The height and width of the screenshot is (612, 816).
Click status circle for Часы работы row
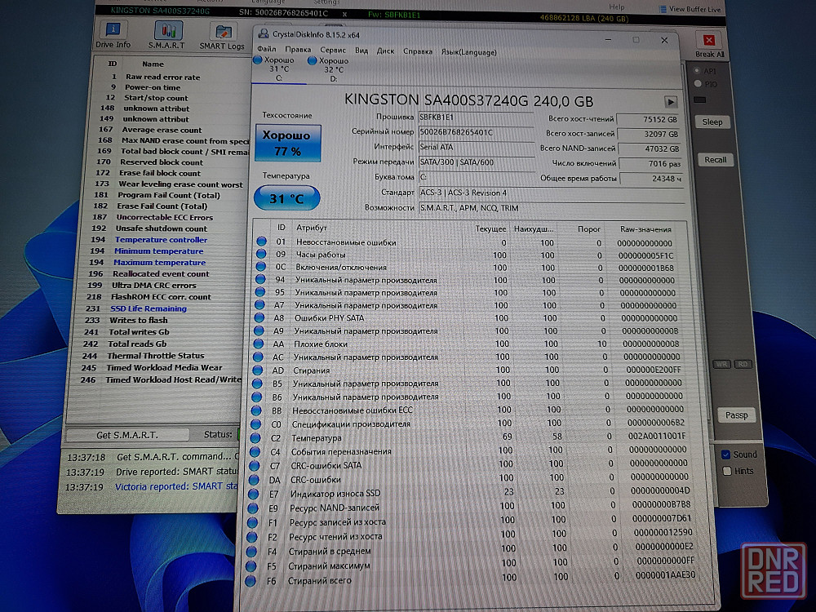(261, 254)
